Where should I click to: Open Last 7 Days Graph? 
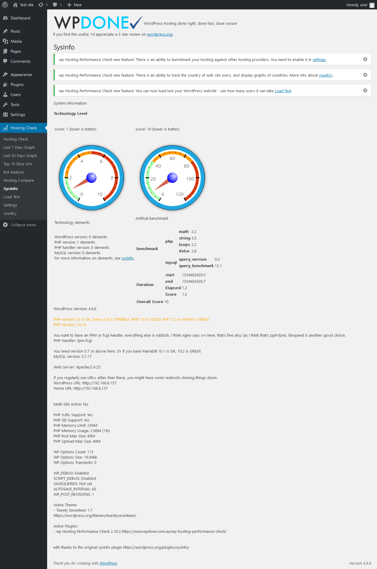pyautogui.click(x=19, y=147)
